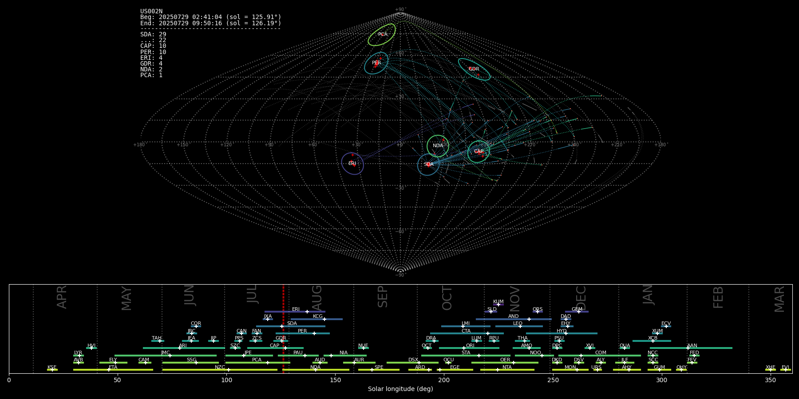Click the +210 longitude grid label
The image size is (799, 399).
point(617,145)
